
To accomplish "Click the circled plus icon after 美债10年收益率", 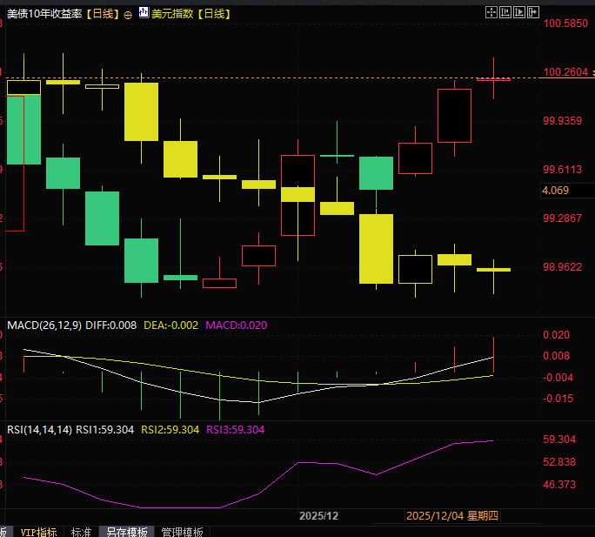I will click(x=128, y=15).
